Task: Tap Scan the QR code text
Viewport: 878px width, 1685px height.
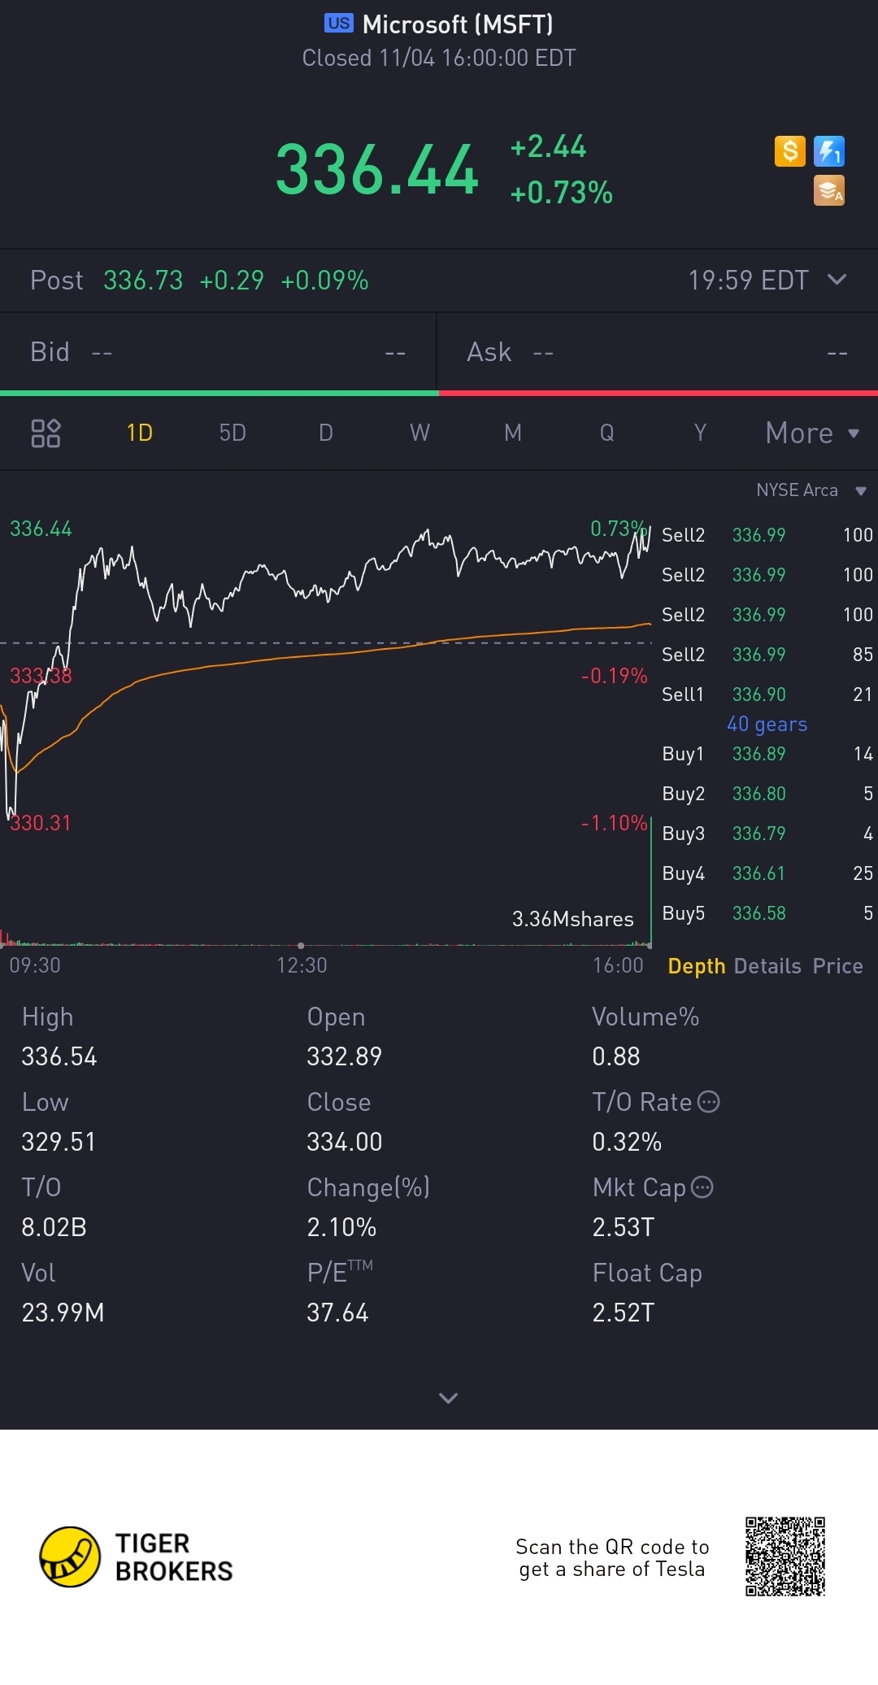Action: tap(612, 1557)
